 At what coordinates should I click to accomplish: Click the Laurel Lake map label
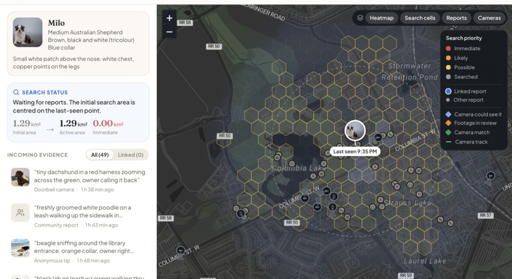[x=425, y=261]
